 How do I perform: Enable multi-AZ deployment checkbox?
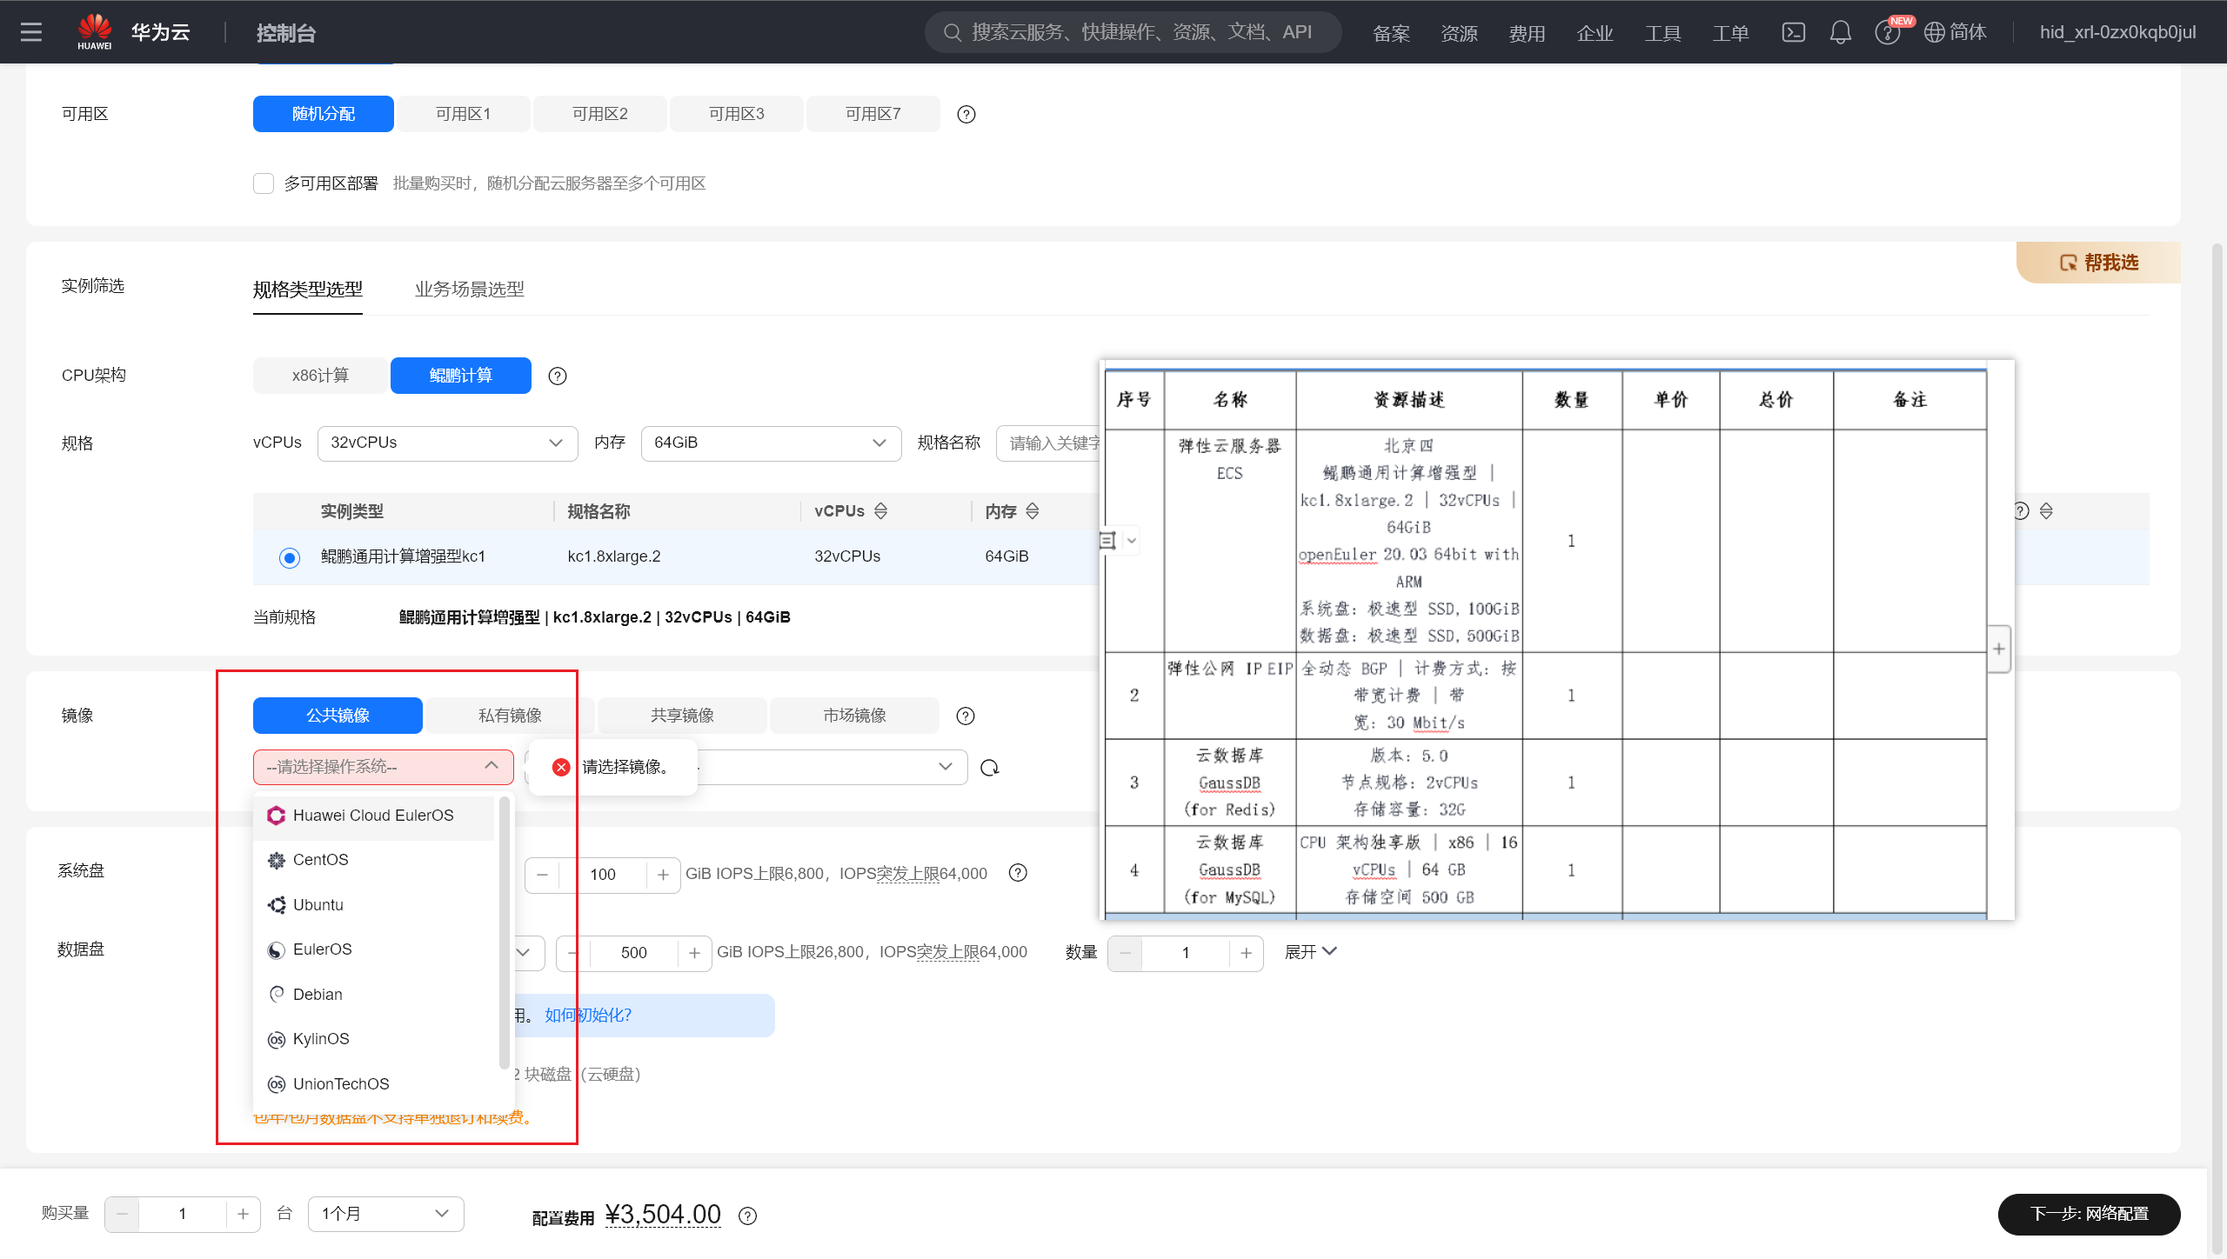pos(263,183)
